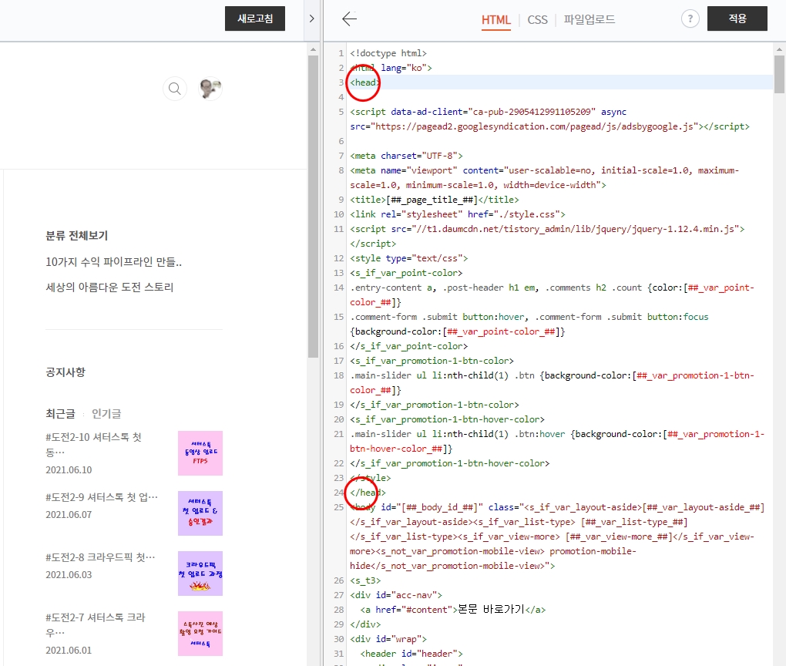Screen dimensions: 786x666
Task: Open the thumbnail for post #도전2-7
Action: (200, 634)
